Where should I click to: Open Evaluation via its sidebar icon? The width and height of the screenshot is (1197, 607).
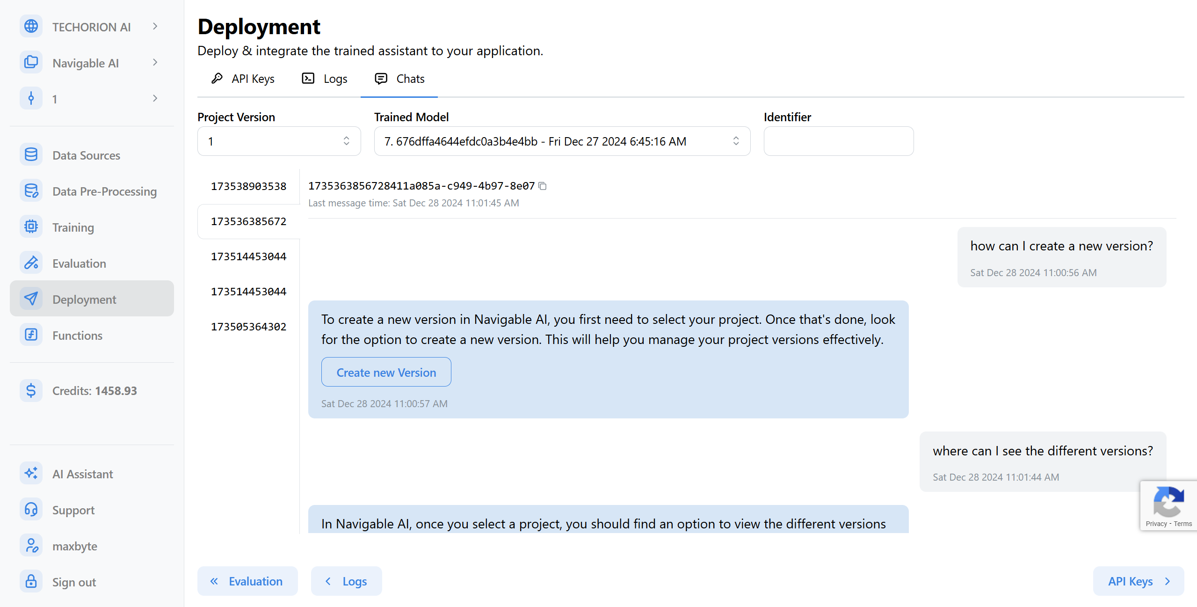31,263
